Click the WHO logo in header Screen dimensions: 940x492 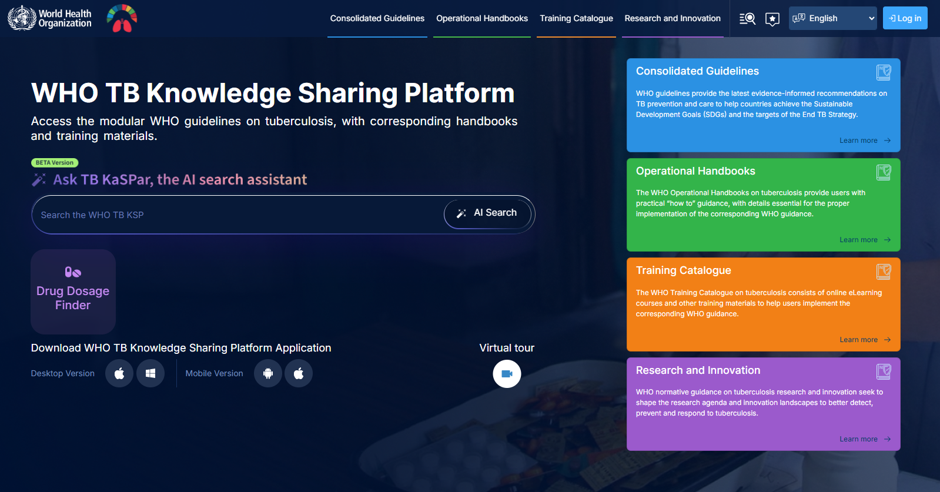coord(50,18)
